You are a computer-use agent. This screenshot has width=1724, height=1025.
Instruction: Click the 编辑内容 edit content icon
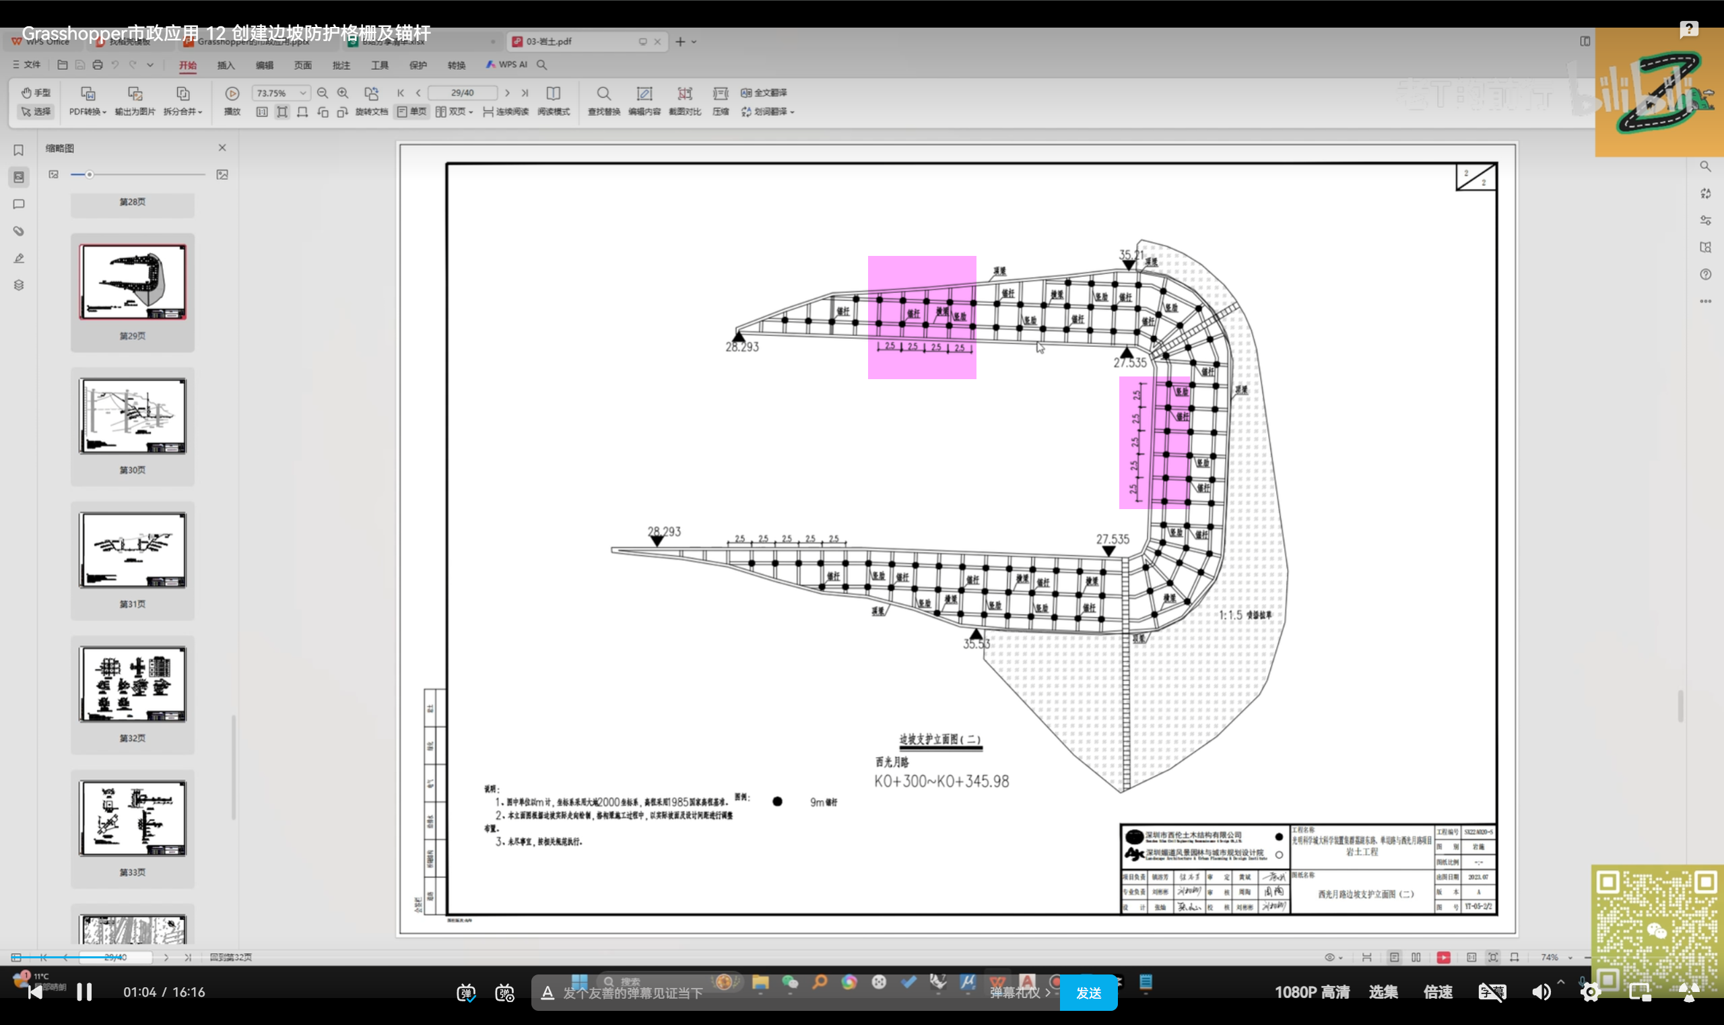click(644, 94)
